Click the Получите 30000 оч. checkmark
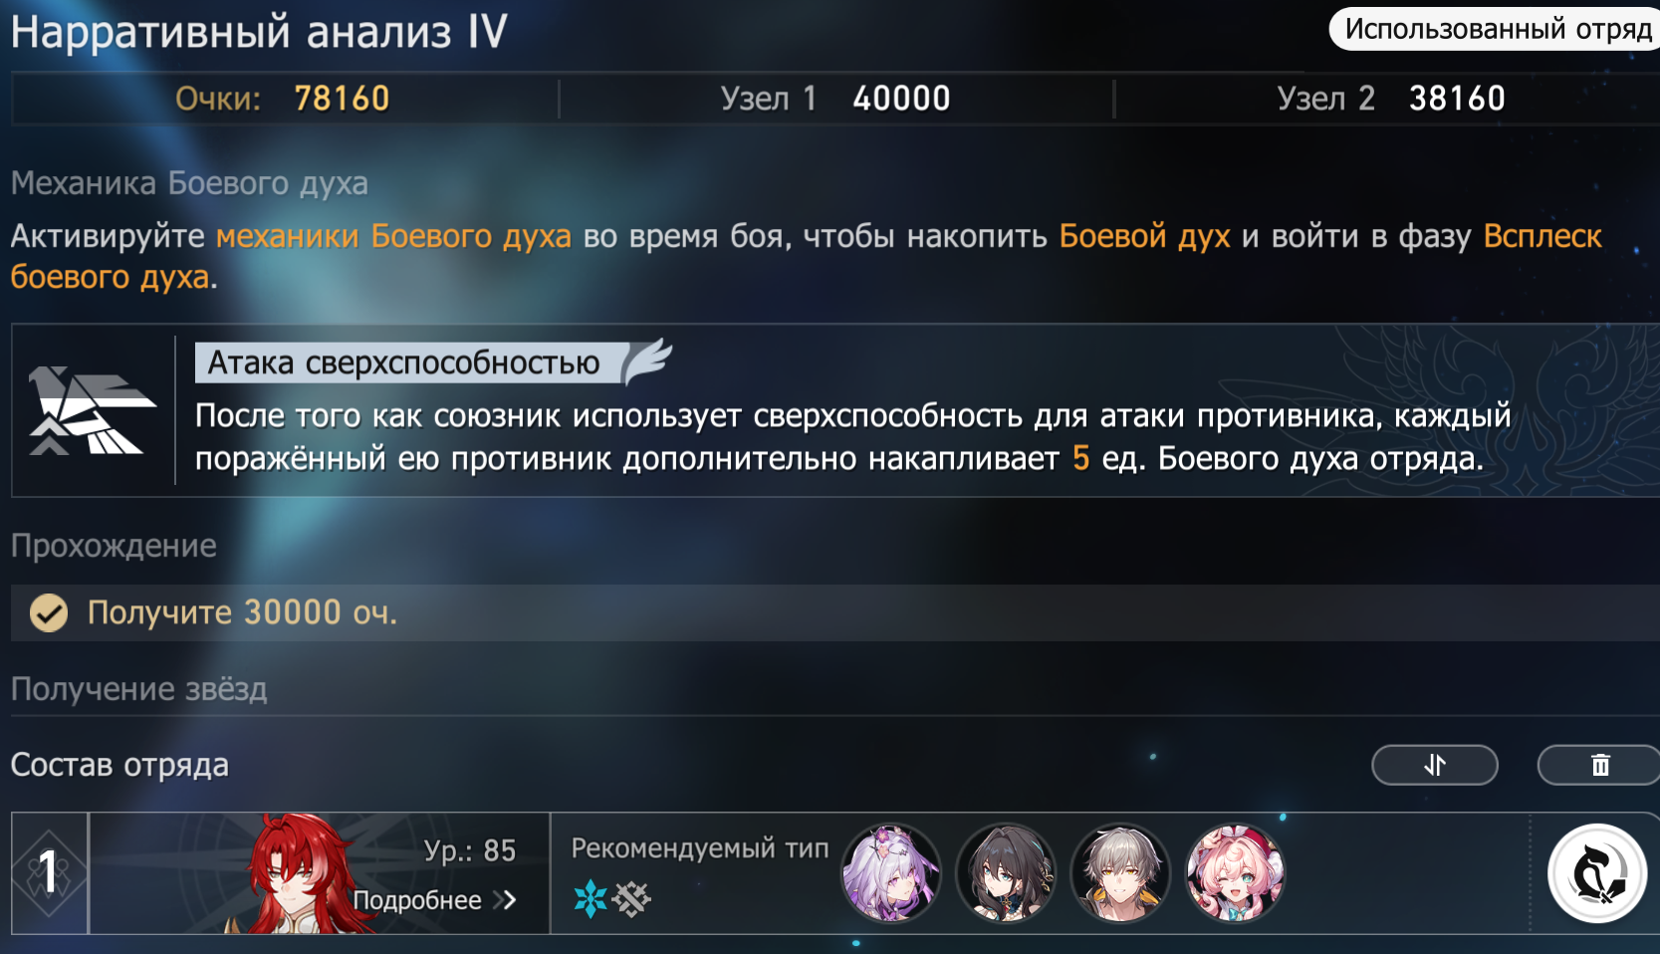 [49, 612]
